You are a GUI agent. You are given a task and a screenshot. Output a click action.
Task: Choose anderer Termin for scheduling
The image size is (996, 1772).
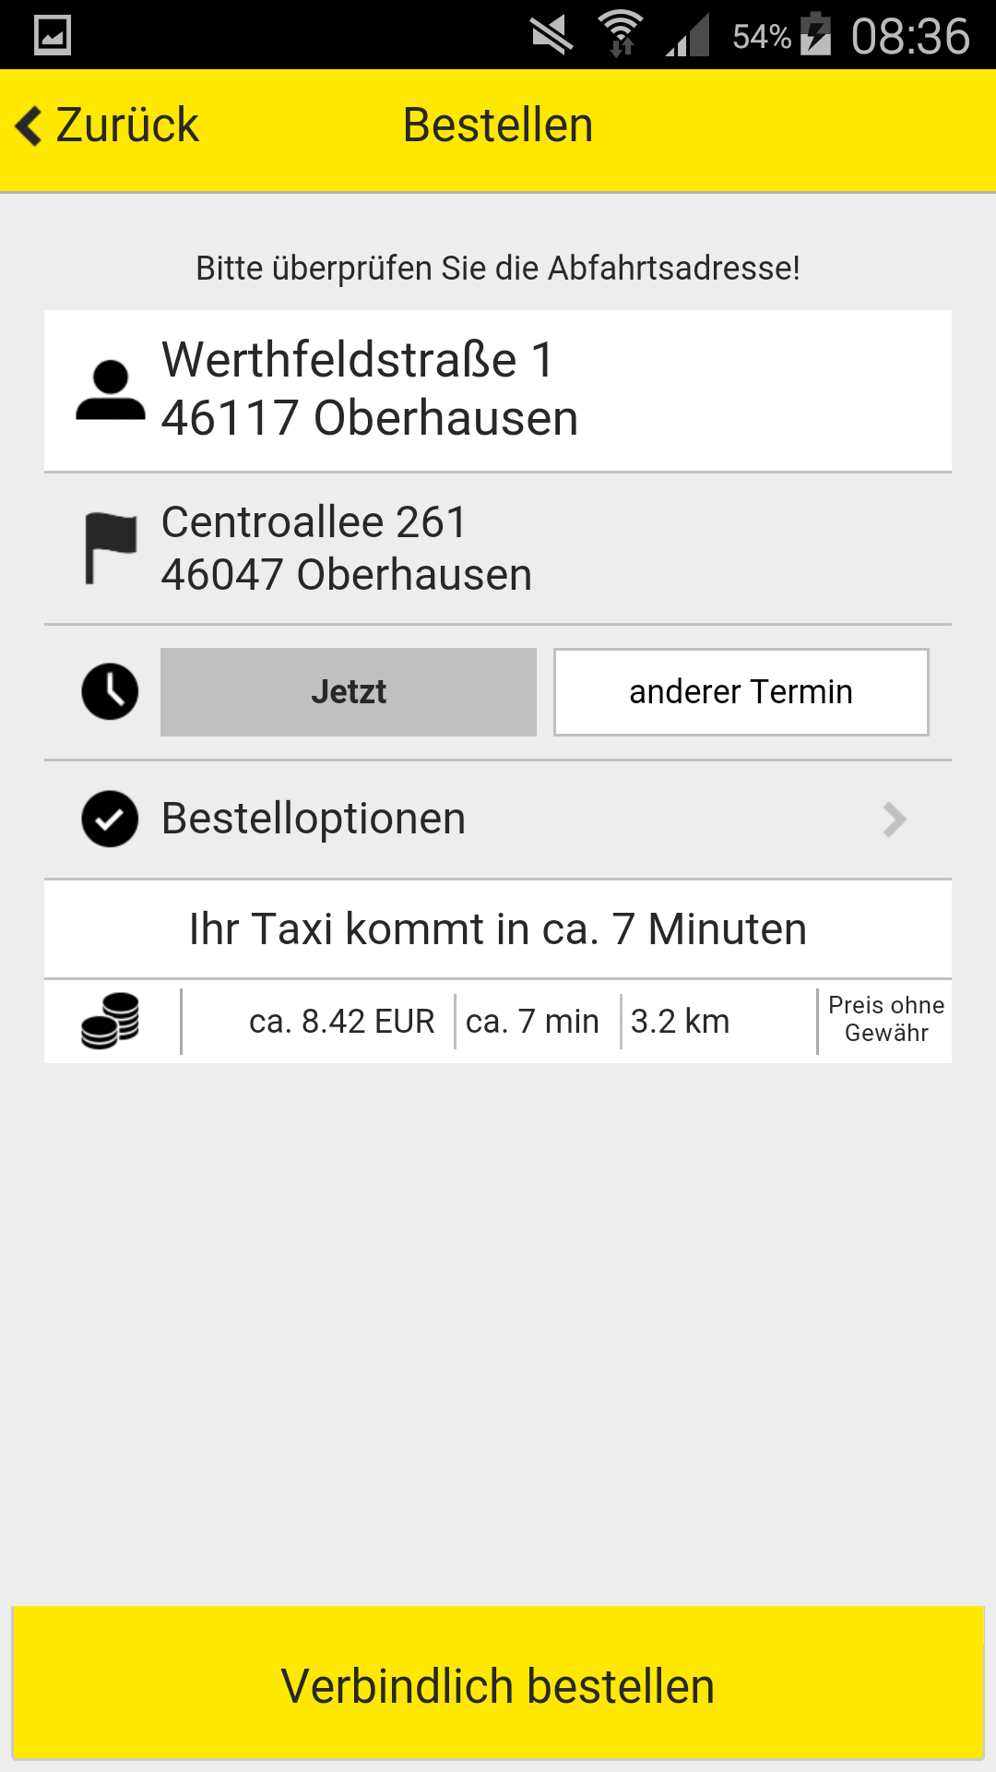tap(741, 692)
